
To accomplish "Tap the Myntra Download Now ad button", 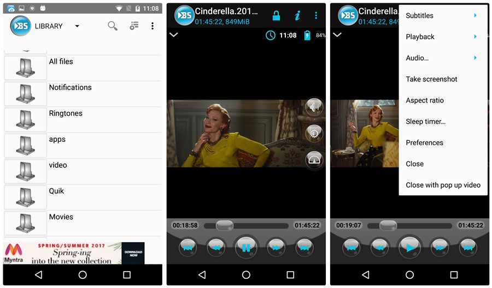I will coord(133,253).
